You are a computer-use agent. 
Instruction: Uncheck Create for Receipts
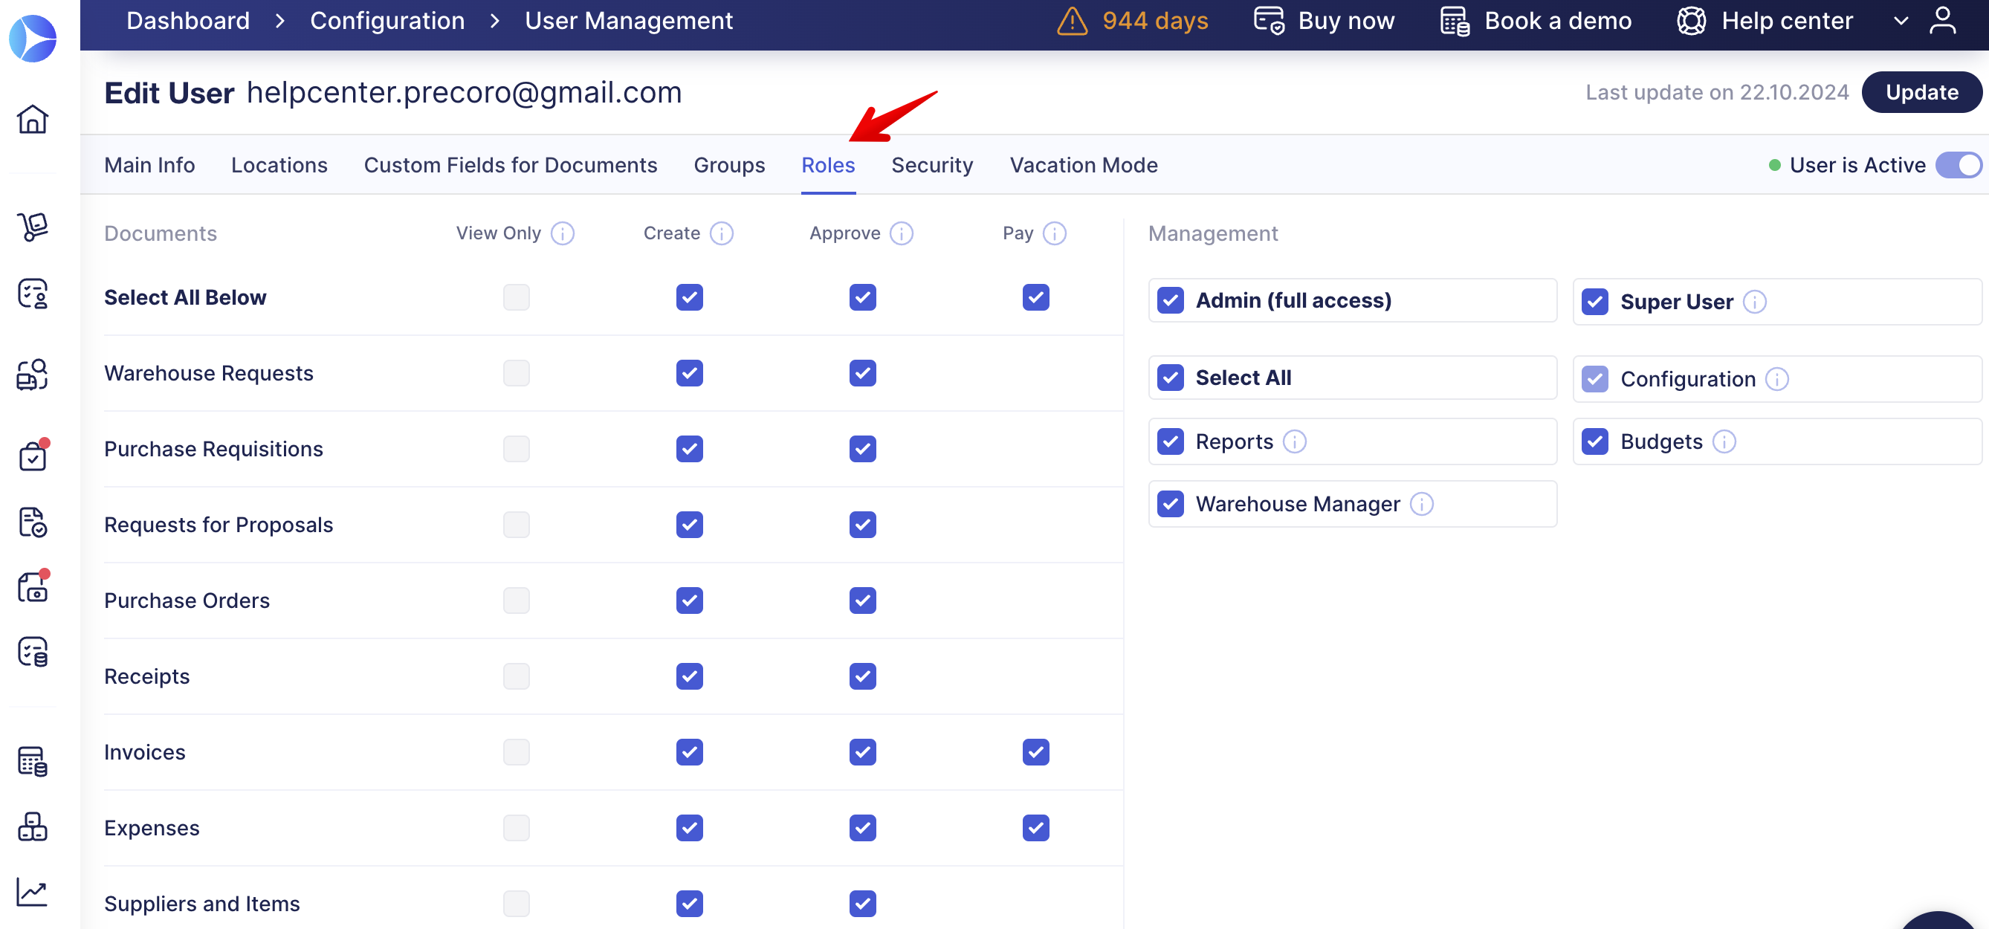click(689, 676)
